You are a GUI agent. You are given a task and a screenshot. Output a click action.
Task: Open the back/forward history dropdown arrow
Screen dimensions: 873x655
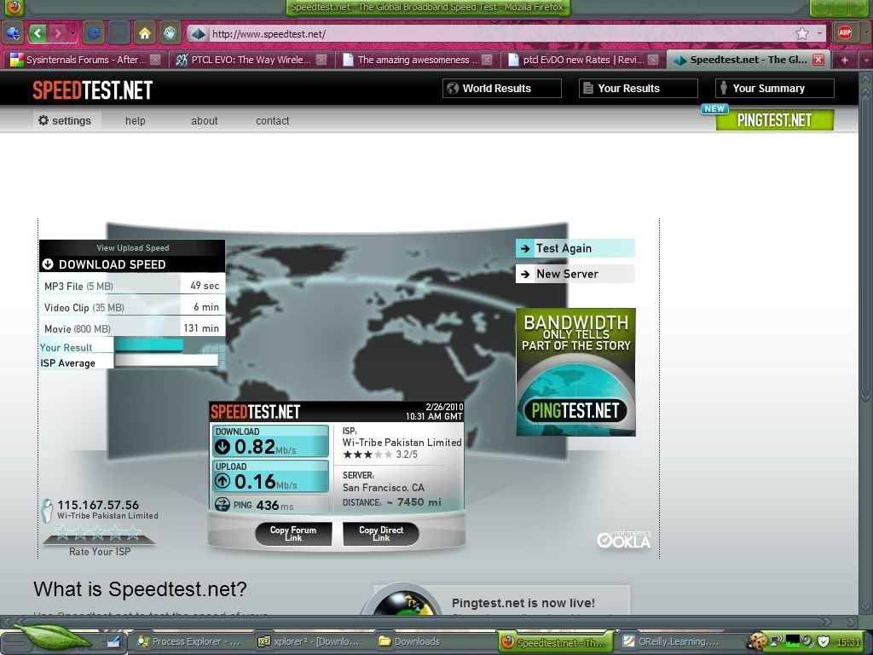coord(72,34)
